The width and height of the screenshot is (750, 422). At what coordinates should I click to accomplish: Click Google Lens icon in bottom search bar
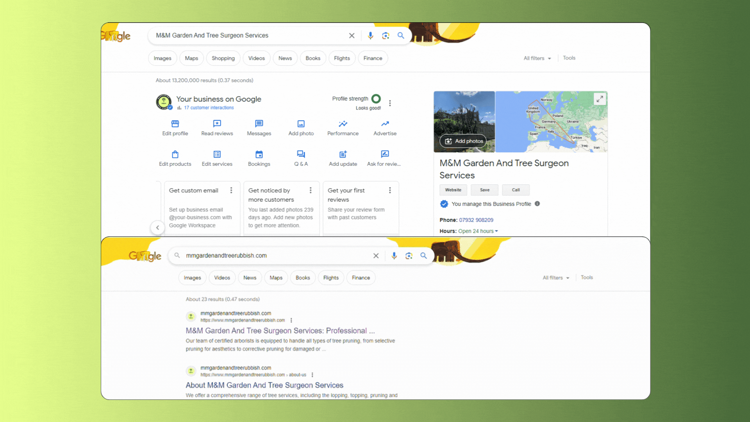point(409,256)
